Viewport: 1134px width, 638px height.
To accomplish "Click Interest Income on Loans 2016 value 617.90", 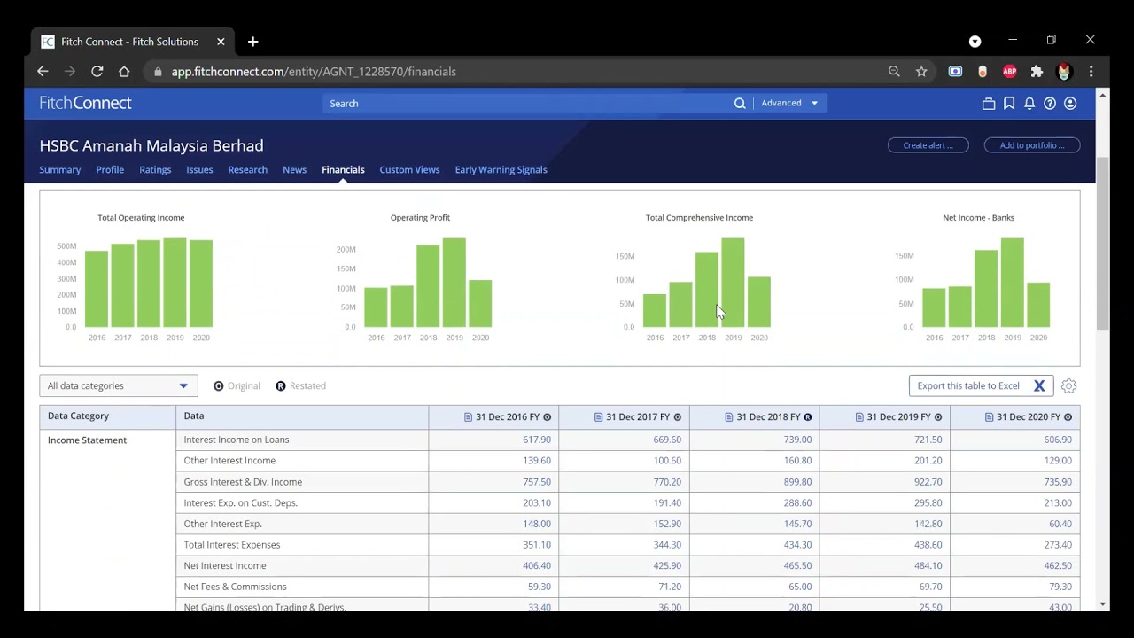I will tap(537, 440).
